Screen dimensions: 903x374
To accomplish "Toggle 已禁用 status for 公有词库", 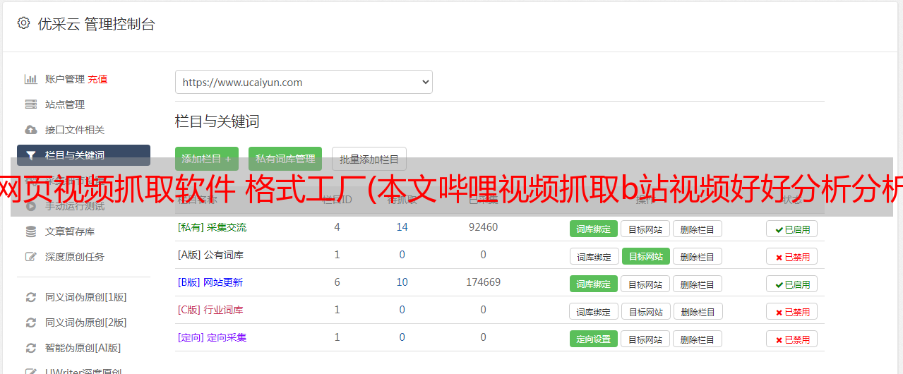I will click(791, 256).
